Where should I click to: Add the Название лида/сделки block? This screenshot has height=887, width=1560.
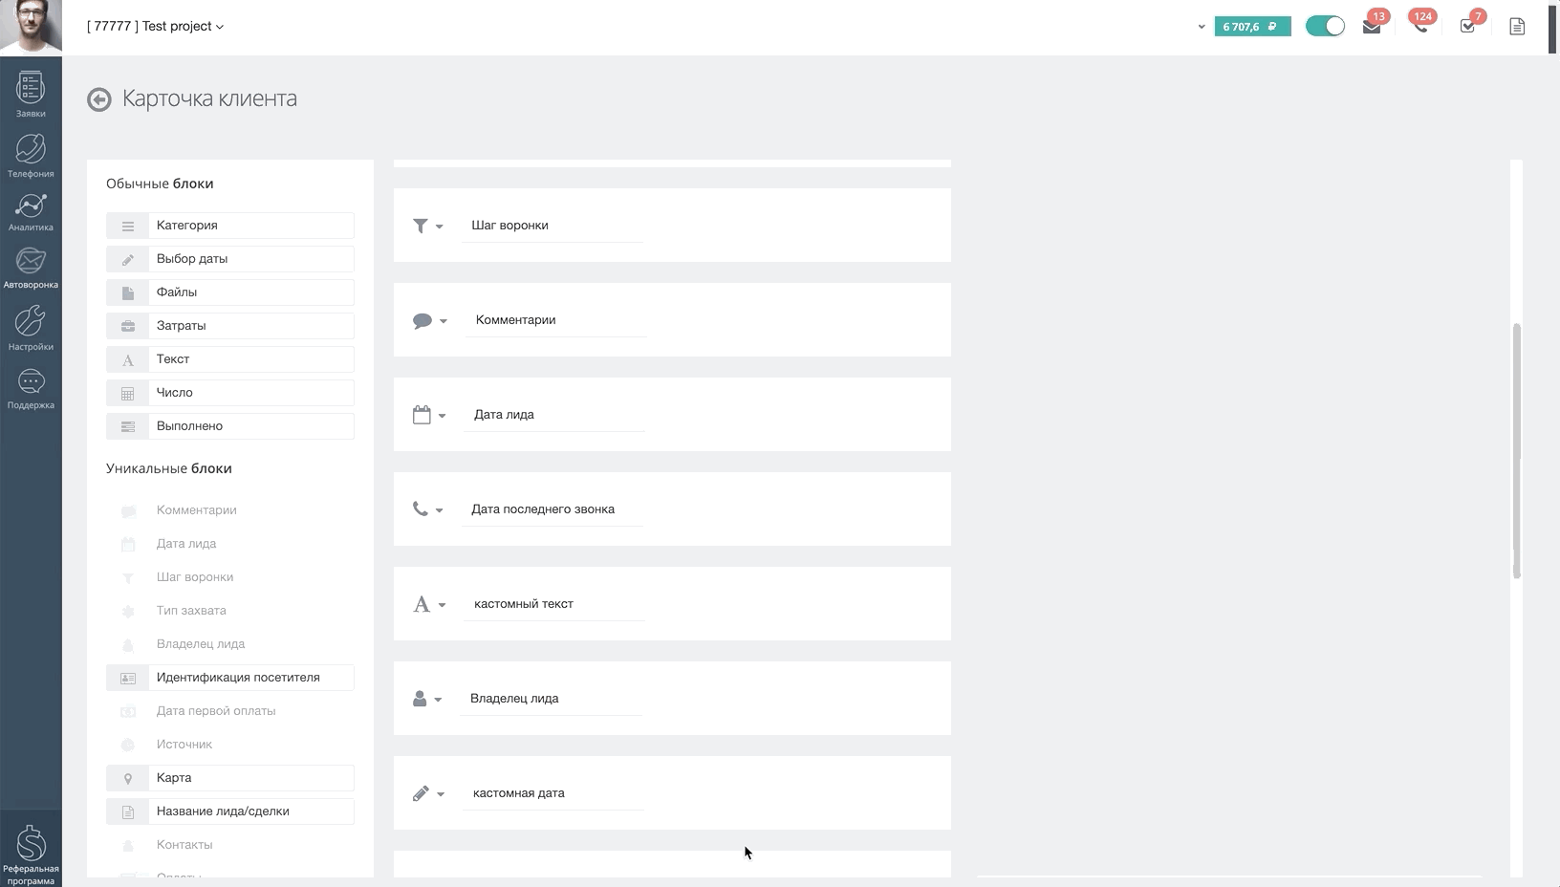[x=230, y=811]
